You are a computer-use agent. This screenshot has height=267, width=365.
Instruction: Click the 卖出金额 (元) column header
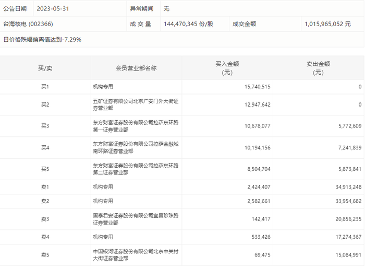tap(318, 68)
